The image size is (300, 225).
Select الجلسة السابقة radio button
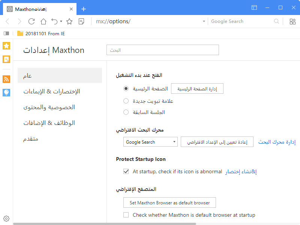[126, 112]
